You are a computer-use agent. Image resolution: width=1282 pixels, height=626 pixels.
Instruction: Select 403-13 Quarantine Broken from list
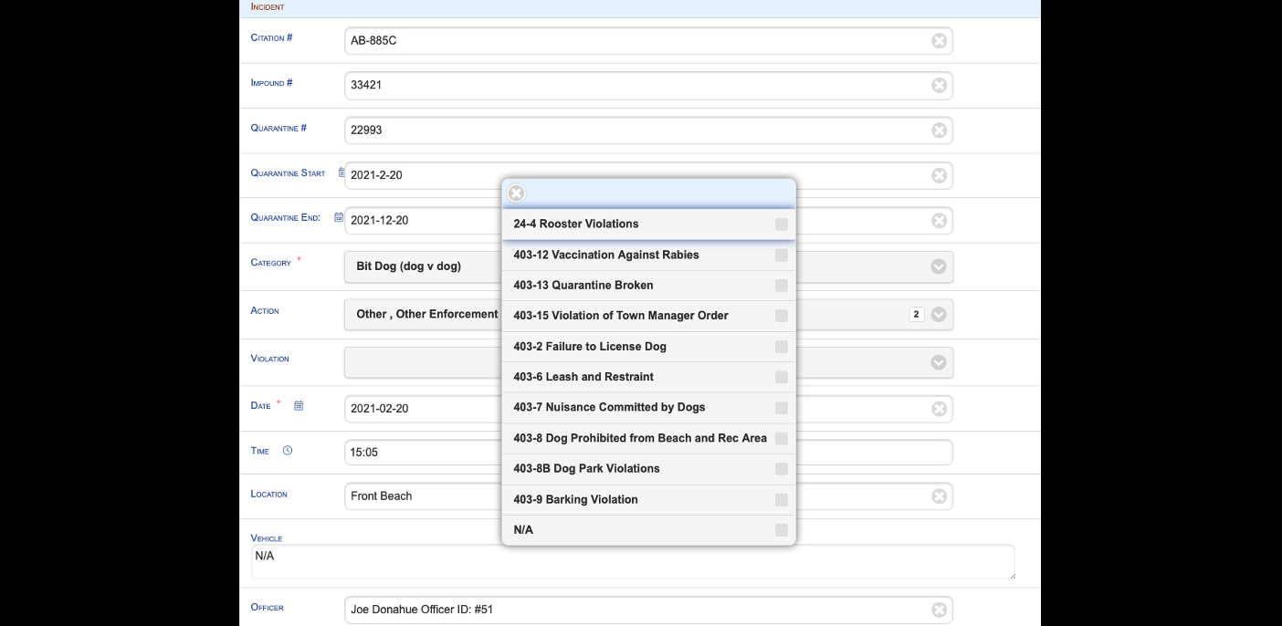[583, 286]
